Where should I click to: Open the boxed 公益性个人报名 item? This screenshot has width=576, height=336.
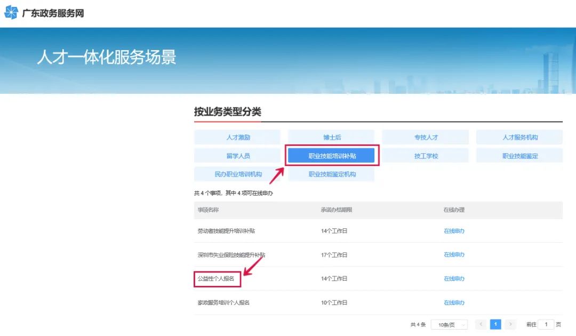click(218, 278)
